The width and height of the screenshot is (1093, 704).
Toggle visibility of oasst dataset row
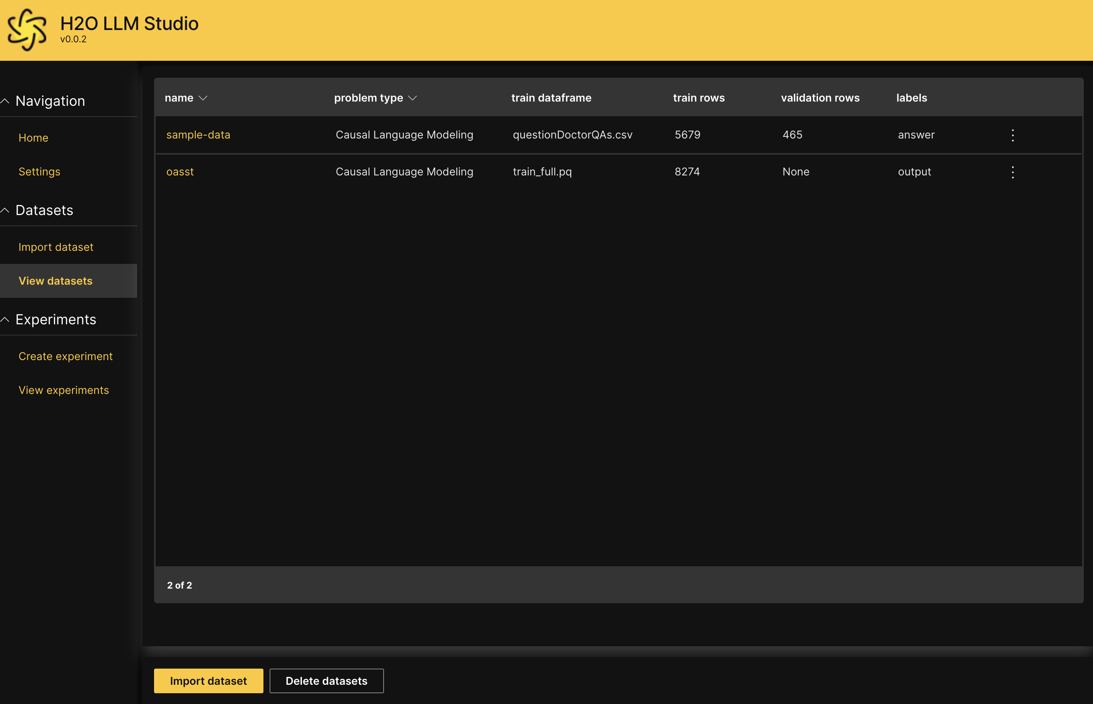1013,170
